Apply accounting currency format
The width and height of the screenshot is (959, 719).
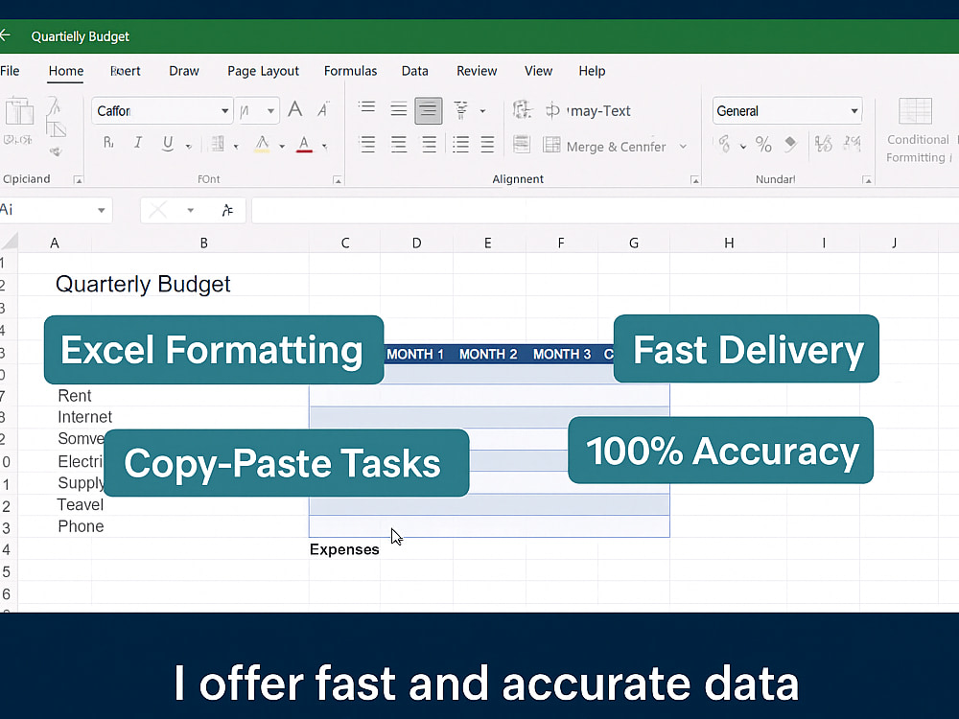[724, 145]
